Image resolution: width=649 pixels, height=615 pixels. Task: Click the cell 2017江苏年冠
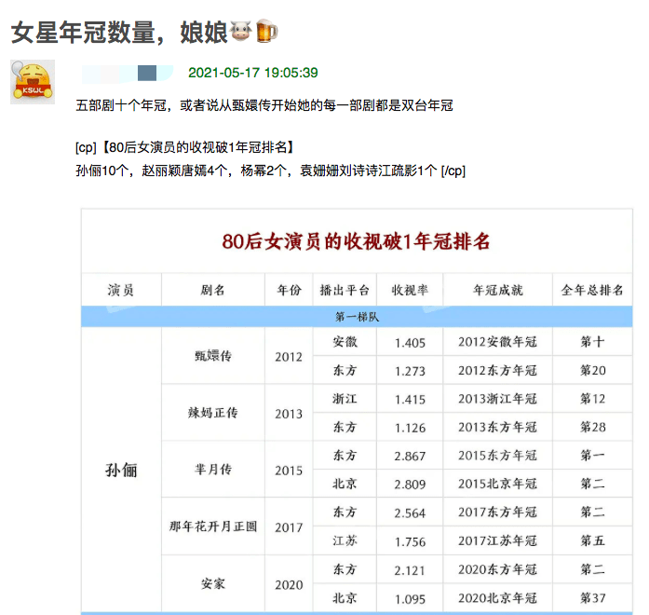pos(497,540)
